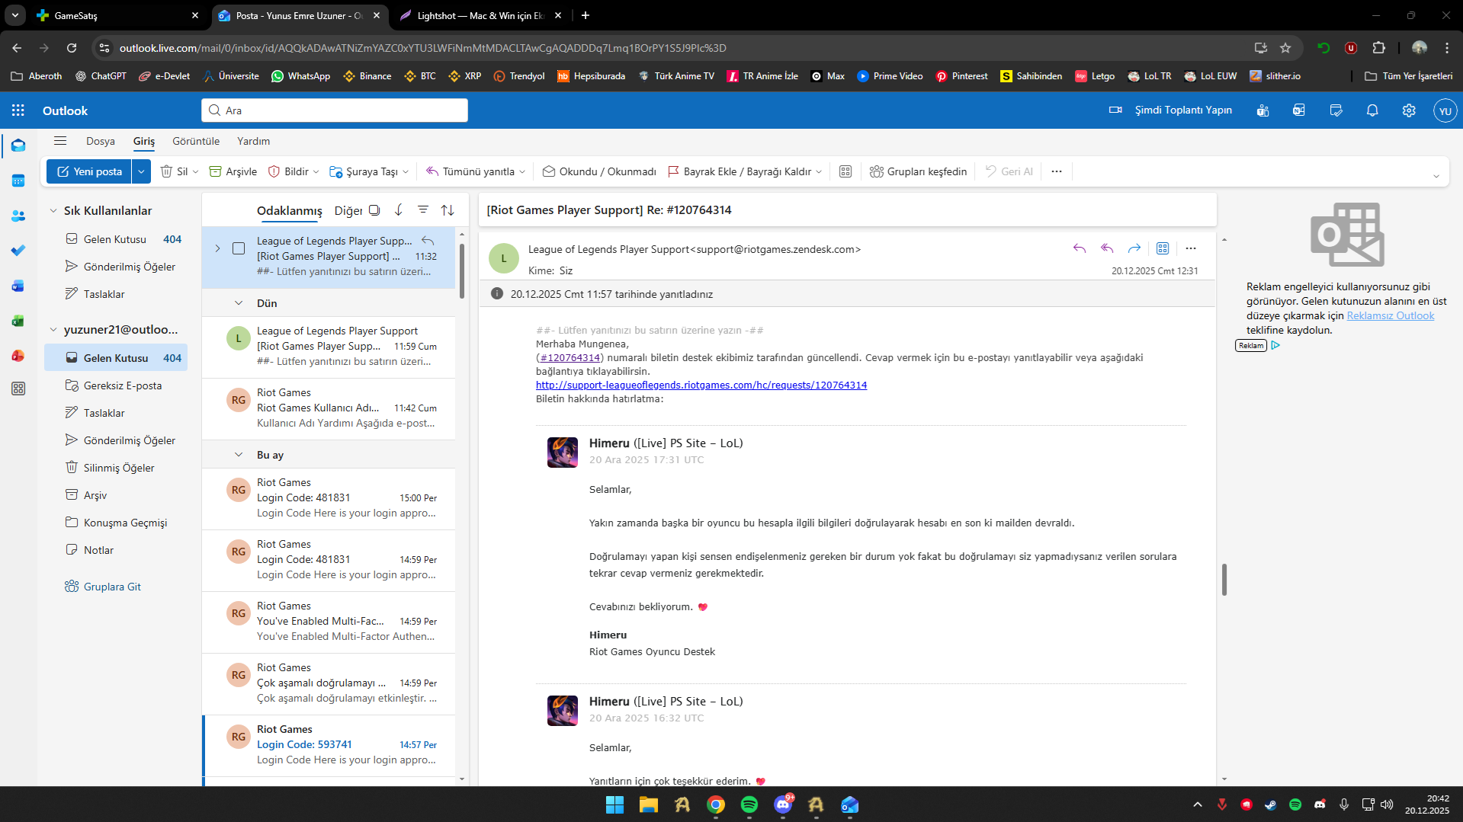1463x822 pixels.
Task: Toggle Okundu / Okunmadı read status
Action: pos(599,171)
